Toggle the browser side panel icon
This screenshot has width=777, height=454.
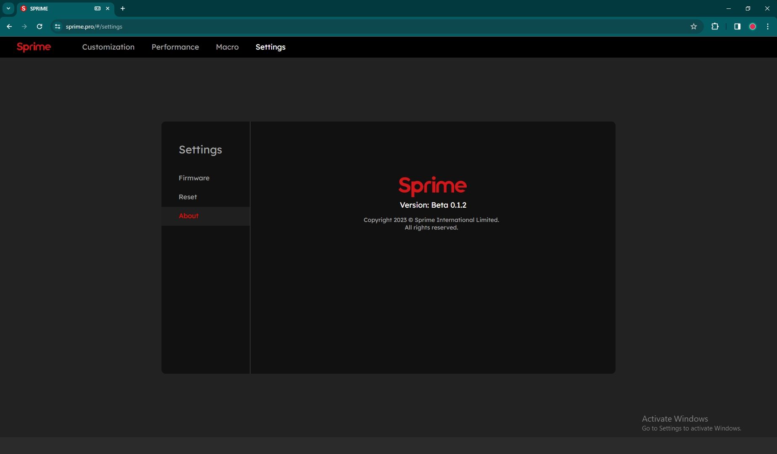point(737,26)
